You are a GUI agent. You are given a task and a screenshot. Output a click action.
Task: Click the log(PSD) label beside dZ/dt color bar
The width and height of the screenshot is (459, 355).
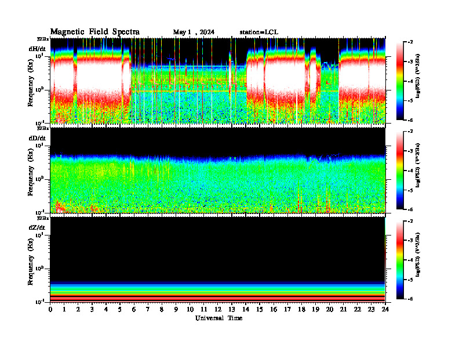pos(418,255)
